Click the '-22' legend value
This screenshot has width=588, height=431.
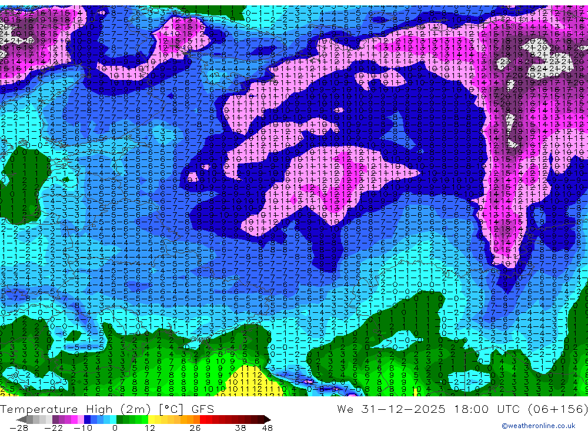tap(54, 428)
